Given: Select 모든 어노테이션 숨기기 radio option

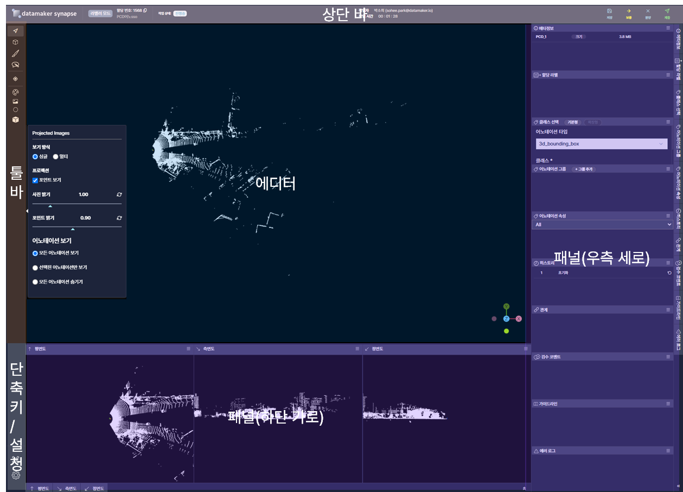Looking at the screenshot, I should click(35, 282).
